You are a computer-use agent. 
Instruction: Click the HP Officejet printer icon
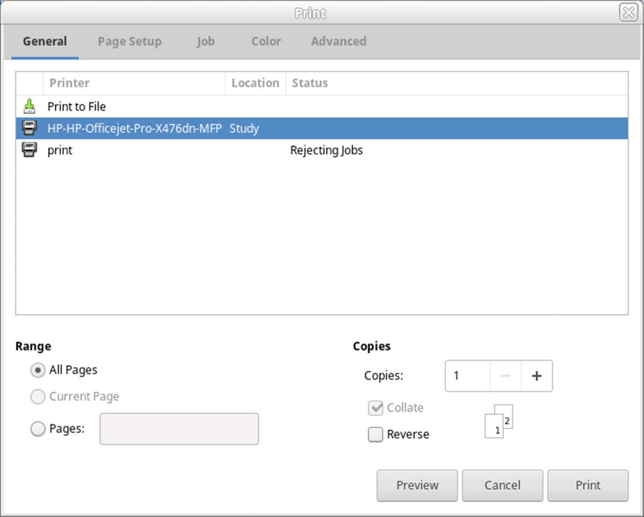pyautogui.click(x=29, y=128)
